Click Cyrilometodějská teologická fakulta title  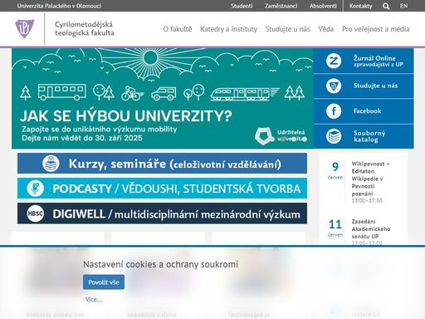85,28
